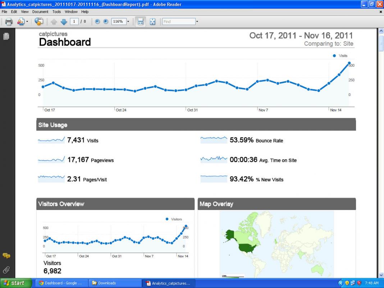Click the system tray expand arrow
The image size is (384, 288).
[x=340, y=283]
